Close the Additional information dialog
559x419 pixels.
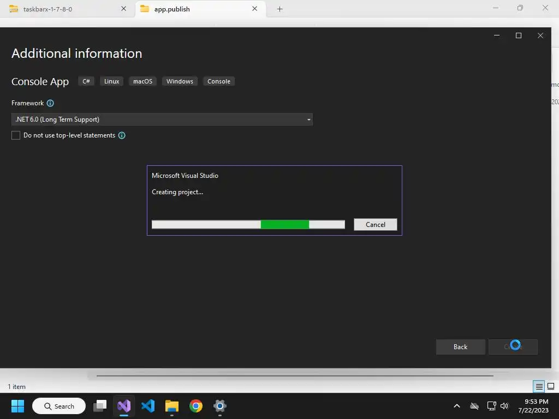pos(540,35)
